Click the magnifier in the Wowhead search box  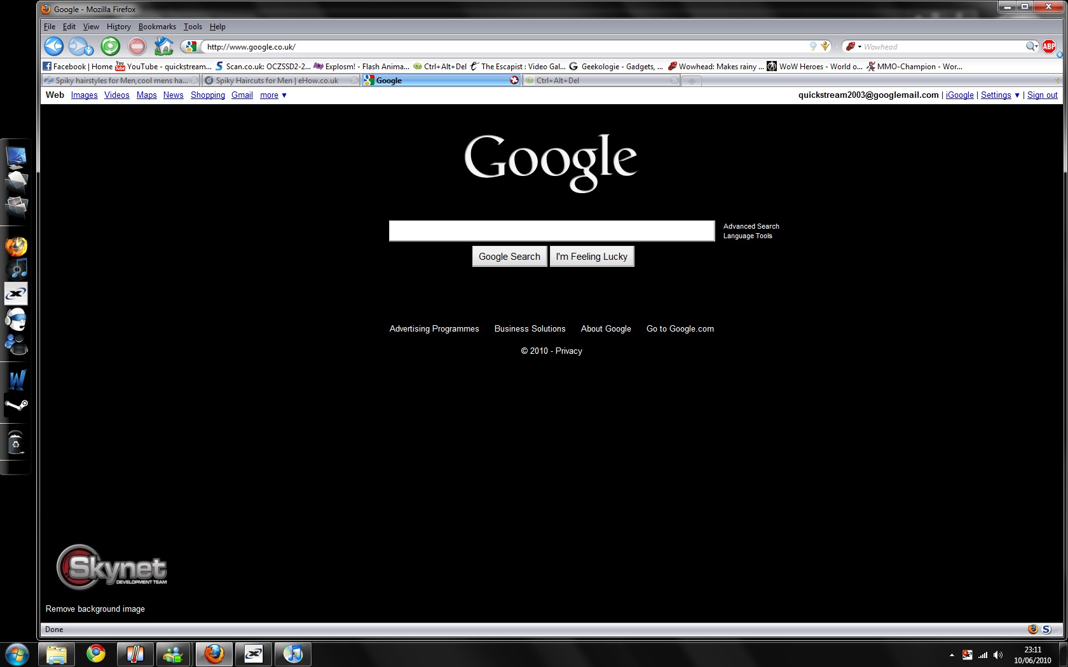[1030, 46]
